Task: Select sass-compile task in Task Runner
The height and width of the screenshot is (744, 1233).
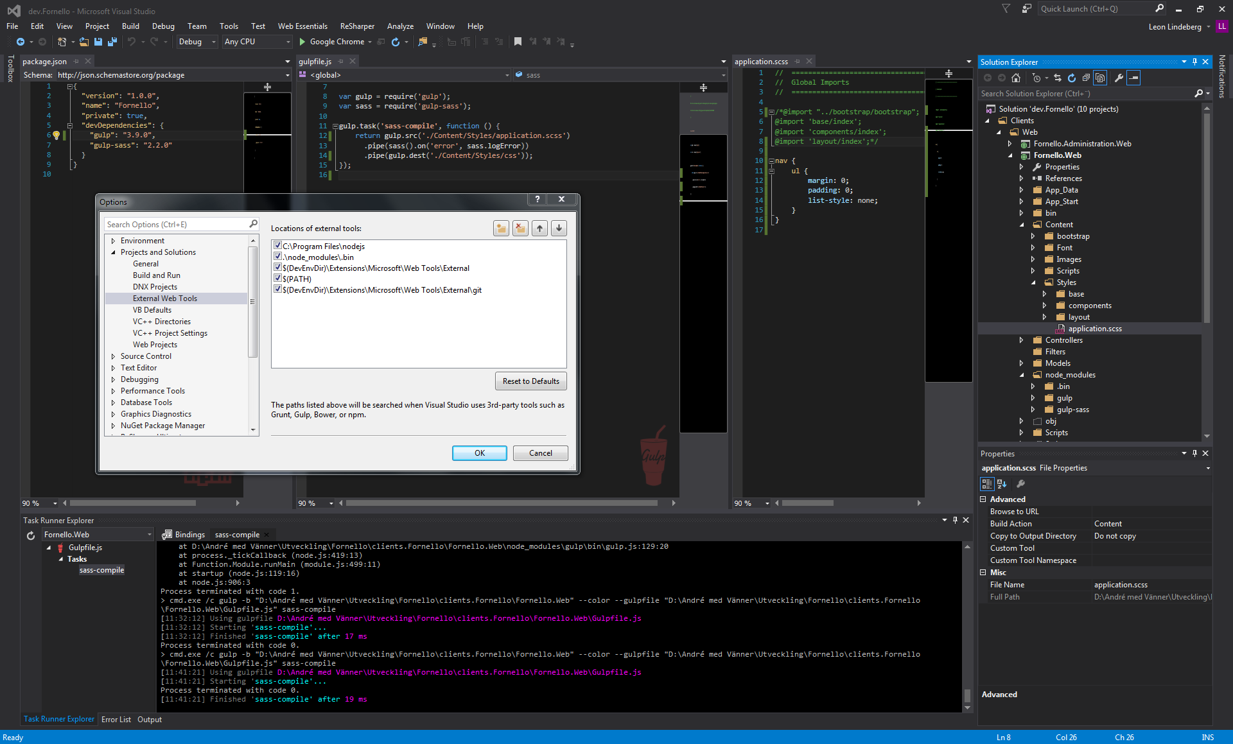Action: [101, 570]
